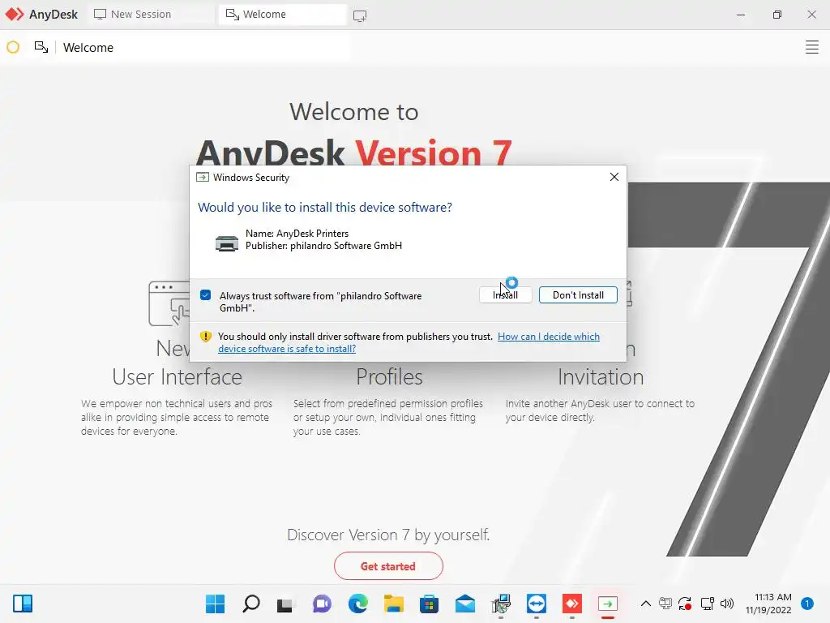
Task: Click the Windows Security title icon
Action: coord(202,177)
